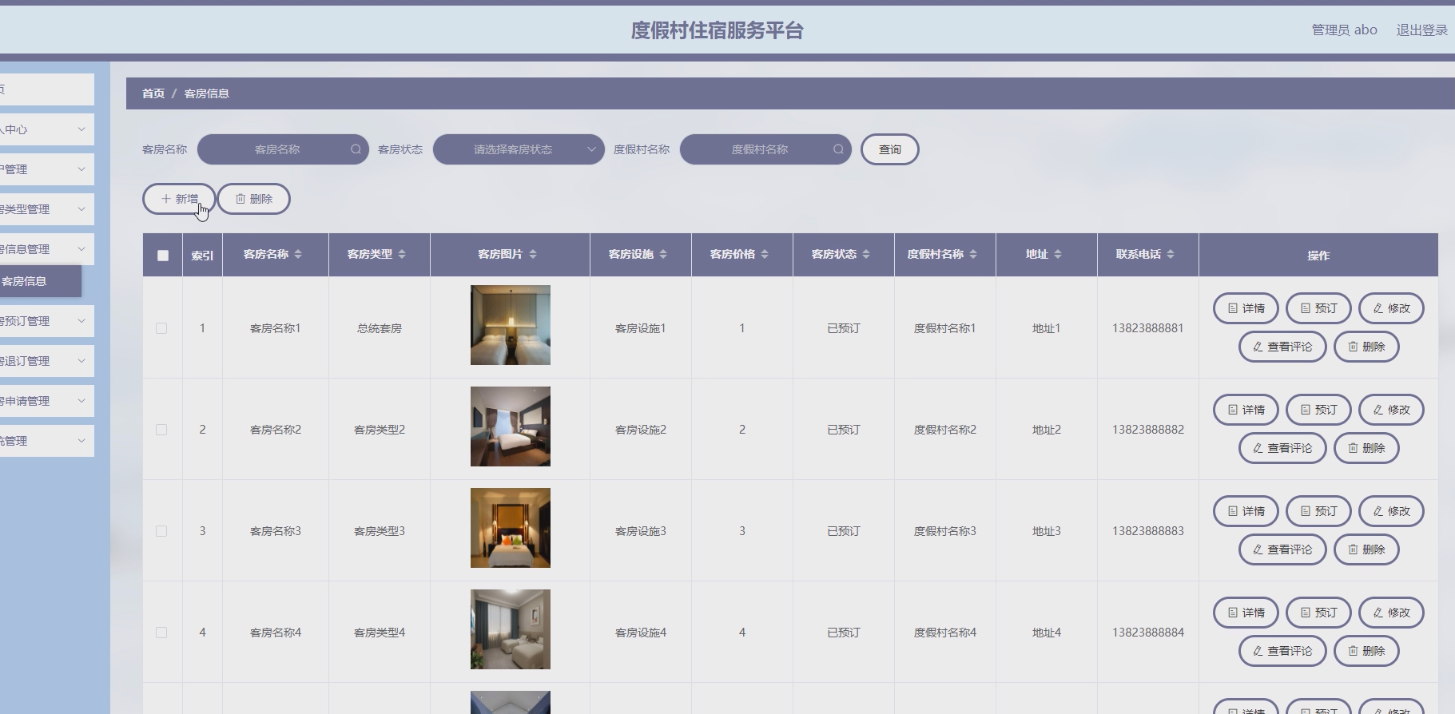Open 详情 for 客房名称2 row
This screenshot has height=714, width=1455.
point(1246,410)
